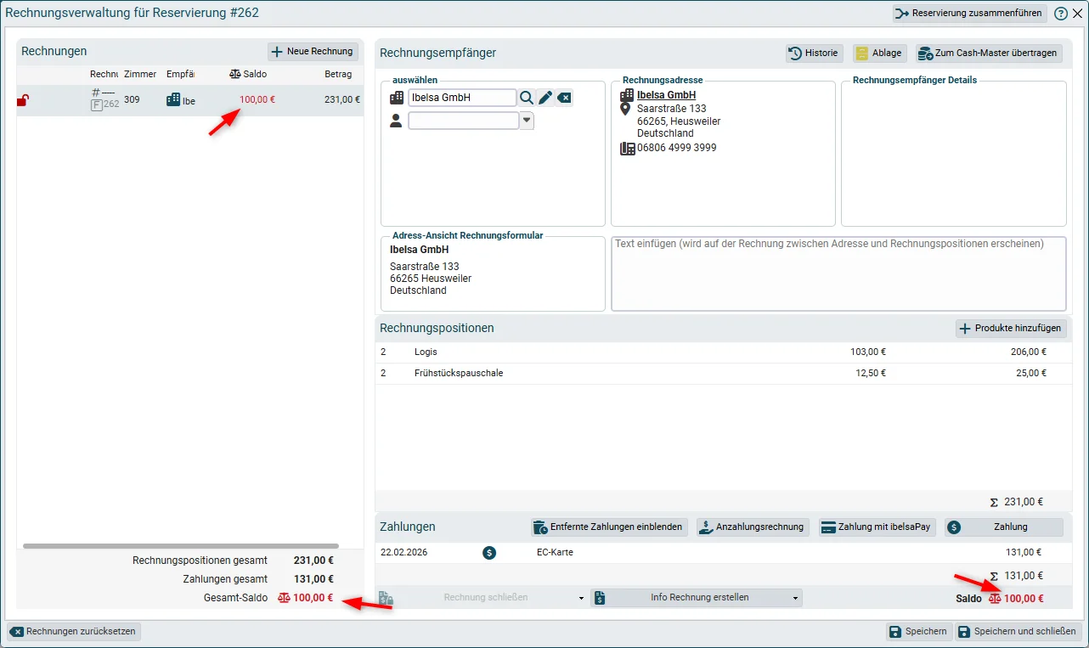The height and width of the screenshot is (648, 1089).
Task: Open the Historie view
Action: (814, 53)
